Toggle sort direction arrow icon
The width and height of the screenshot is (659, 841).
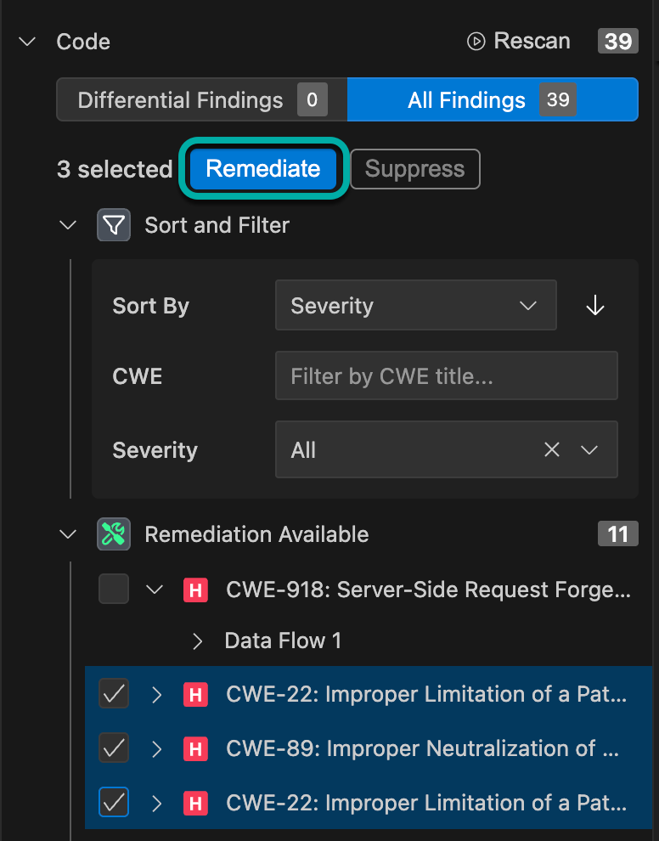tap(595, 306)
